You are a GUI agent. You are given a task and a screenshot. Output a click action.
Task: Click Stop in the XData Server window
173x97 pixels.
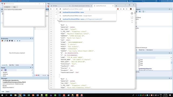(x=14, y=7)
